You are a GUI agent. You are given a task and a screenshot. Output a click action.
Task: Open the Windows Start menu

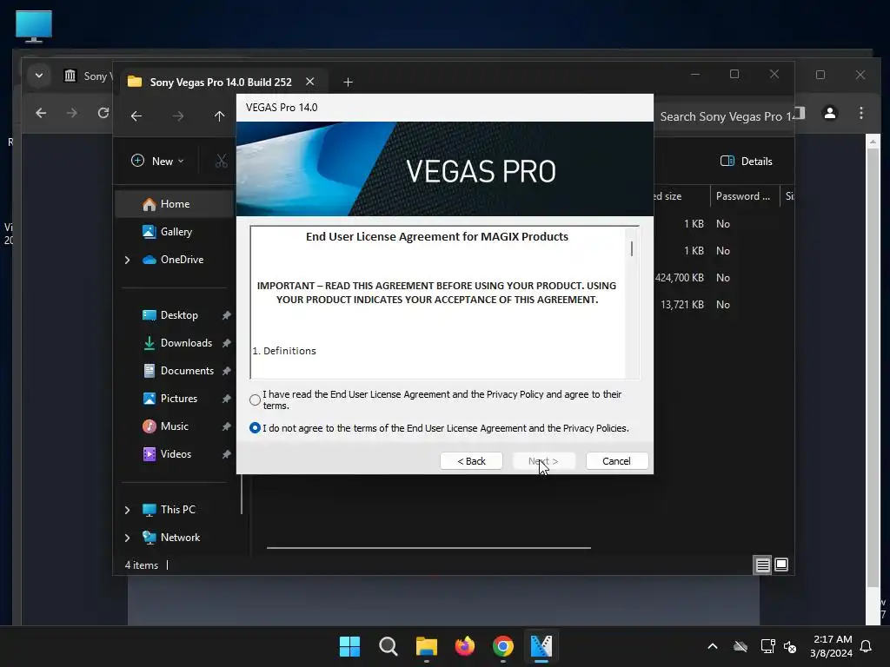point(349,646)
